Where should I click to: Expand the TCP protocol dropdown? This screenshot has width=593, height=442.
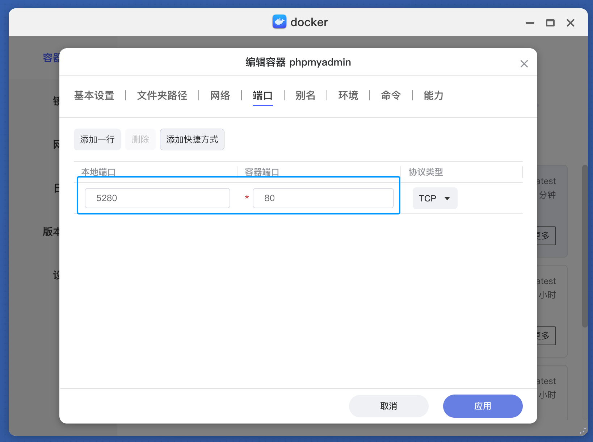pos(435,198)
